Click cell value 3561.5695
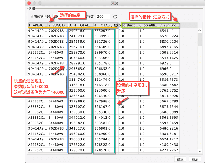205x163 pixels. click(169, 118)
